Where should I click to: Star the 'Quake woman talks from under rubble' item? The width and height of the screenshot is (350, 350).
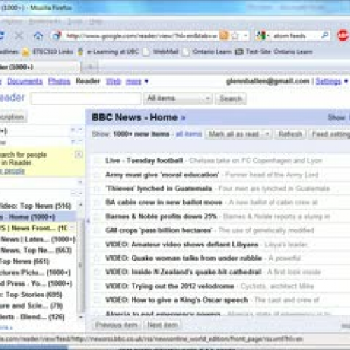[97, 258]
